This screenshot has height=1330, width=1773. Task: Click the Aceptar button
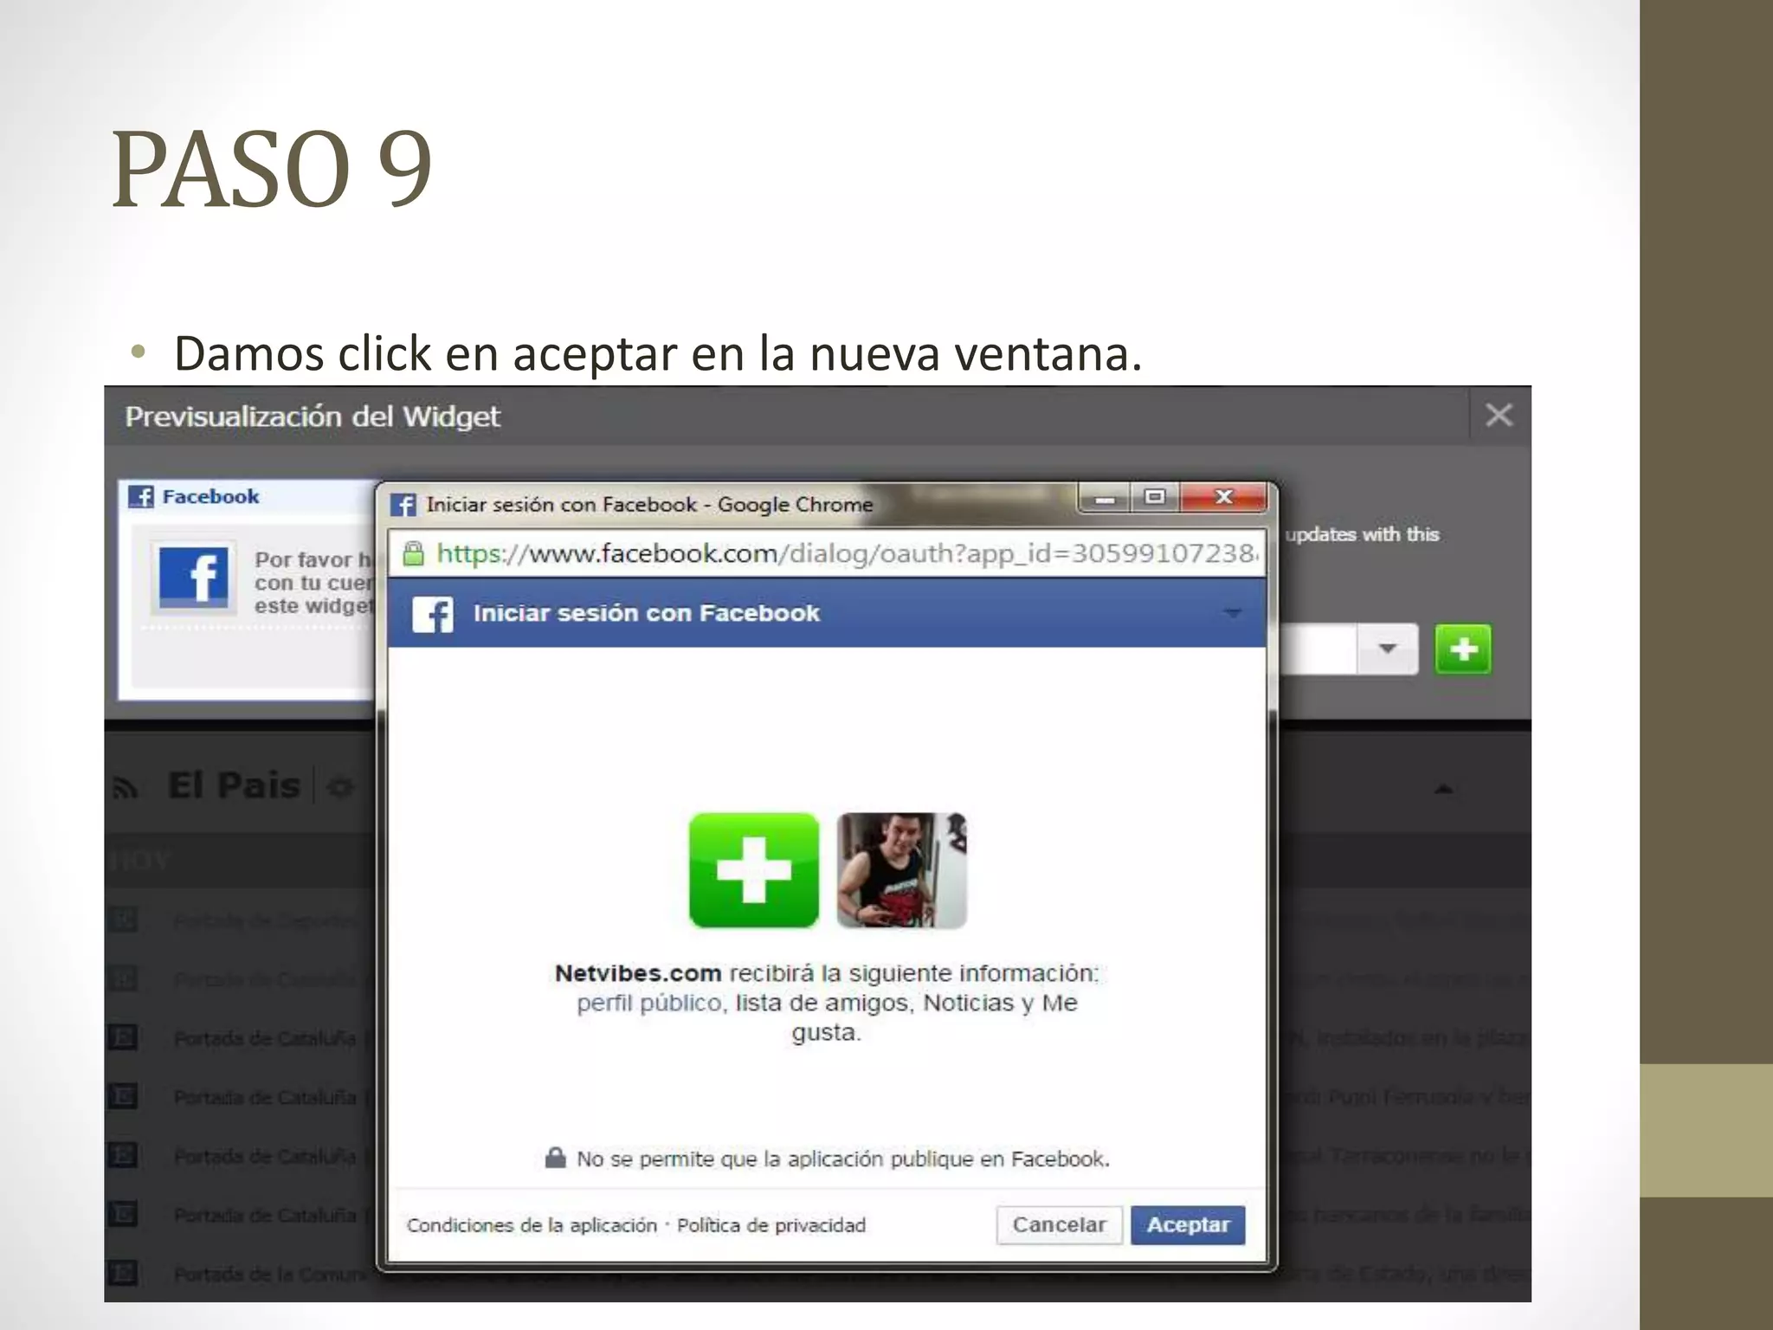point(1188,1224)
